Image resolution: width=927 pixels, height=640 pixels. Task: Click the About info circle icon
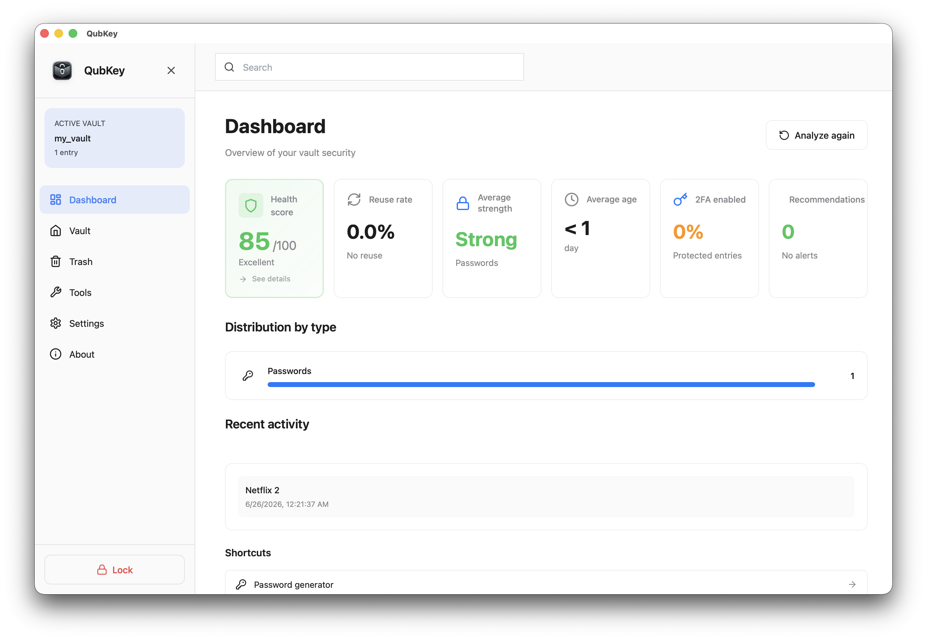pos(55,354)
